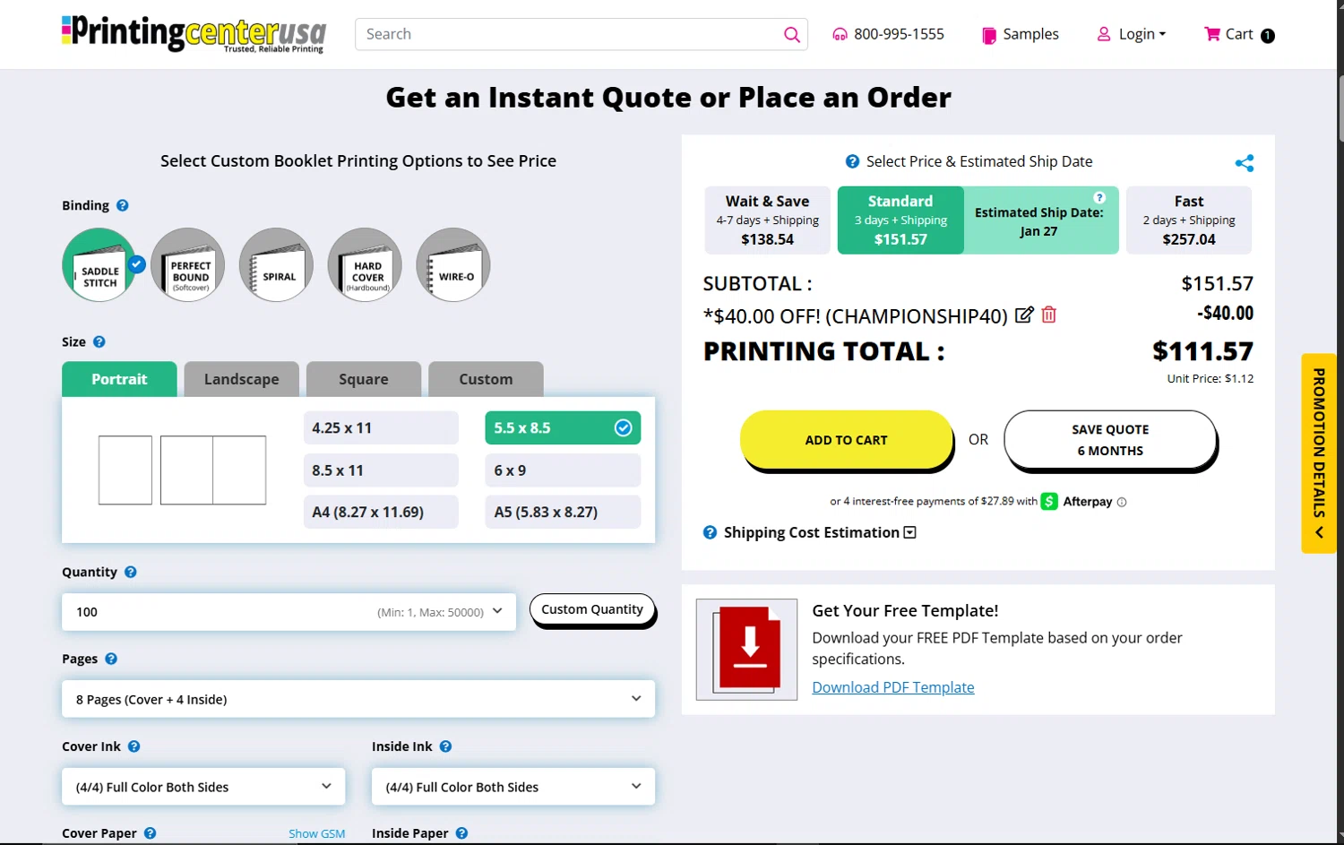Click the Samples link text
Image resolution: width=1344 pixels, height=845 pixels.
(1030, 34)
